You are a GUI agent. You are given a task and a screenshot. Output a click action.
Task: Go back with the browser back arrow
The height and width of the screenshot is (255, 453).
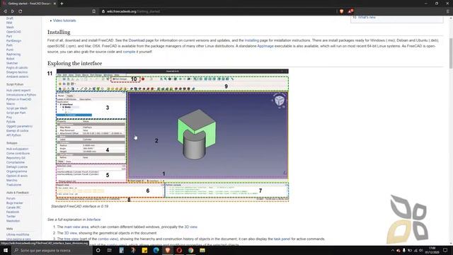tap(5, 11)
